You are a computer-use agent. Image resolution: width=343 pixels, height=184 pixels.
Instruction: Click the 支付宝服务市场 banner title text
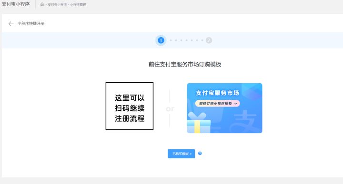point(217,93)
